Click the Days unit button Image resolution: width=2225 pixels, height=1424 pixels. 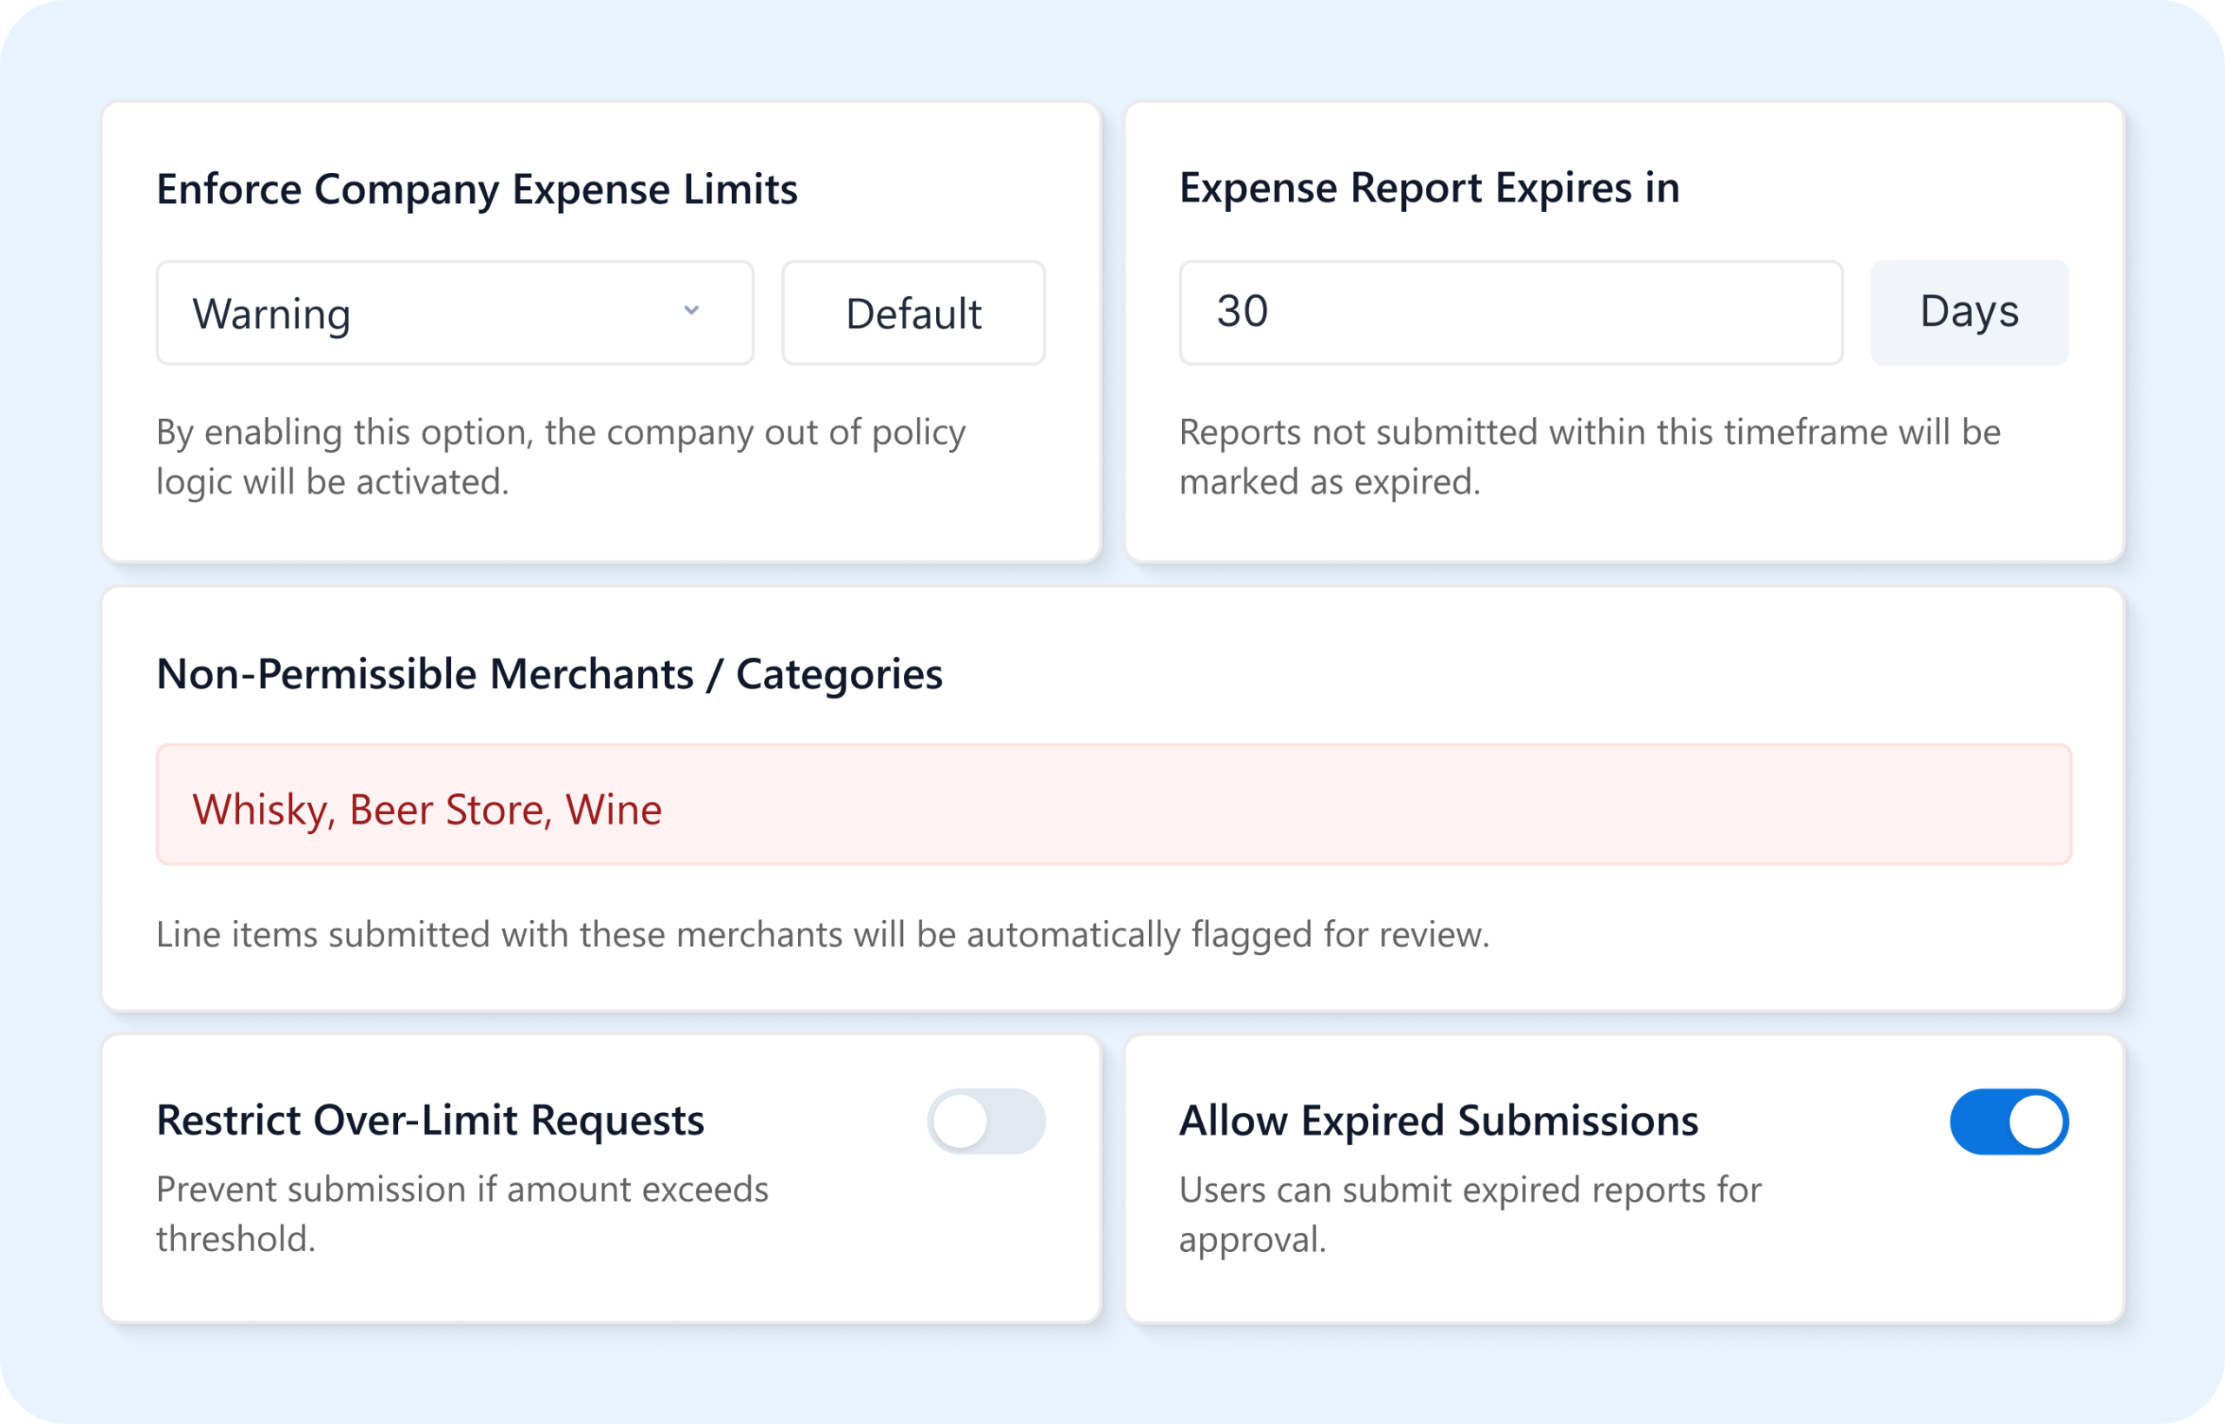(x=1967, y=312)
